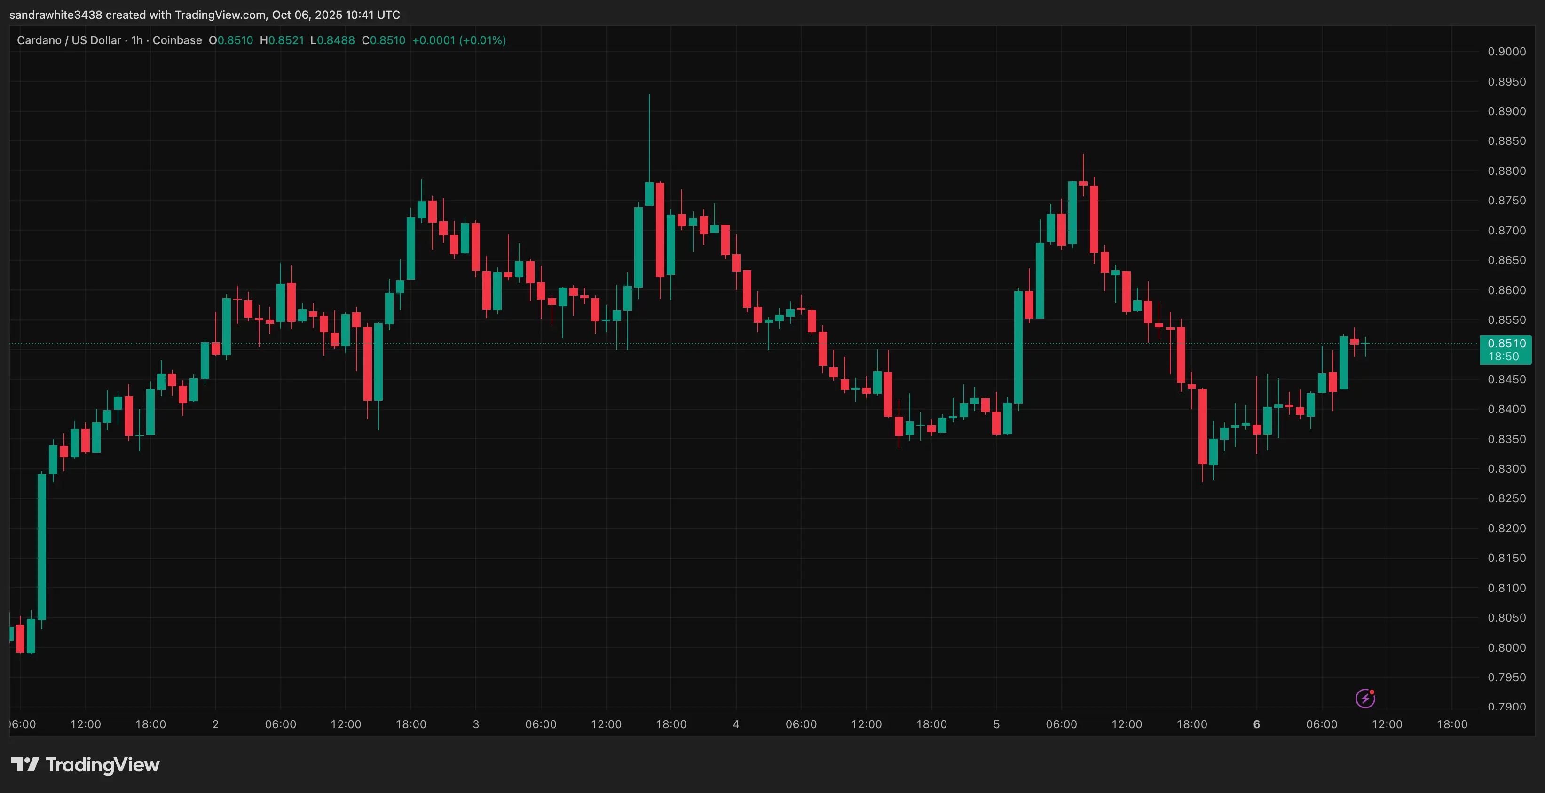Click the +0.0001 (+0.01%) change value
Viewport: 1545px width, 793px height.
(459, 40)
